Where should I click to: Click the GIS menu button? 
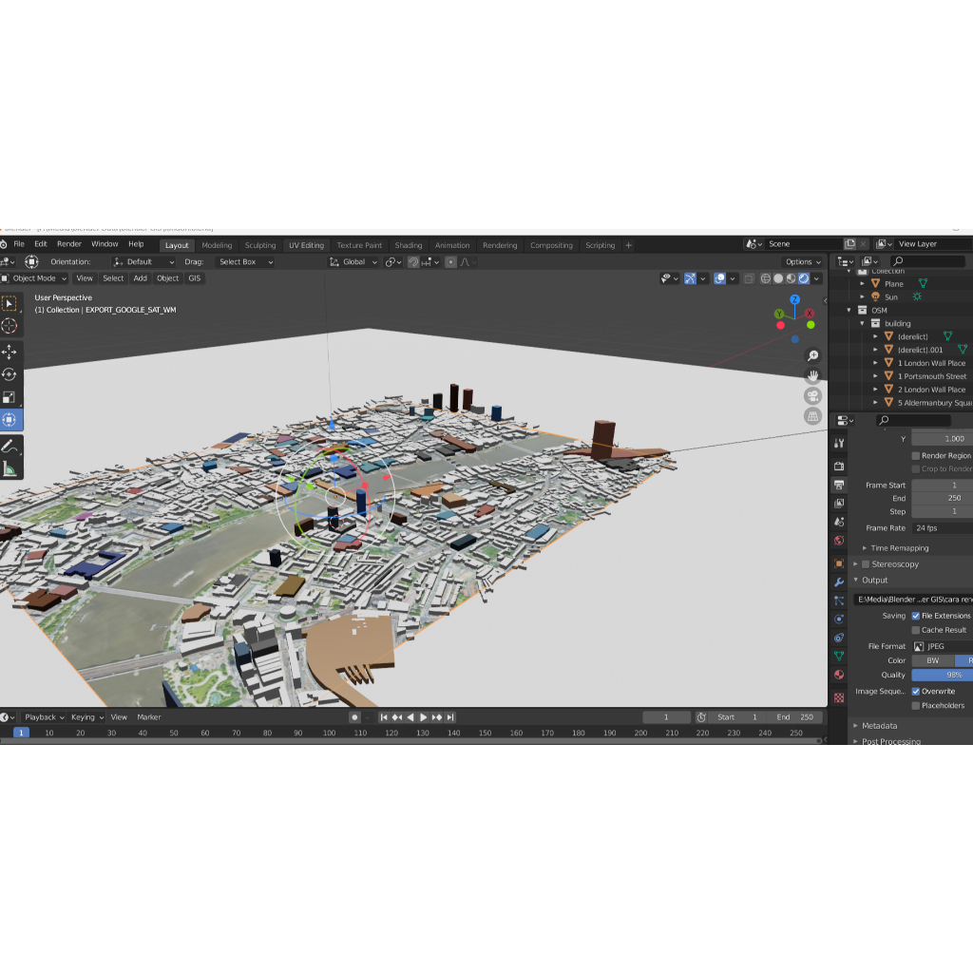[x=195, y=278]
